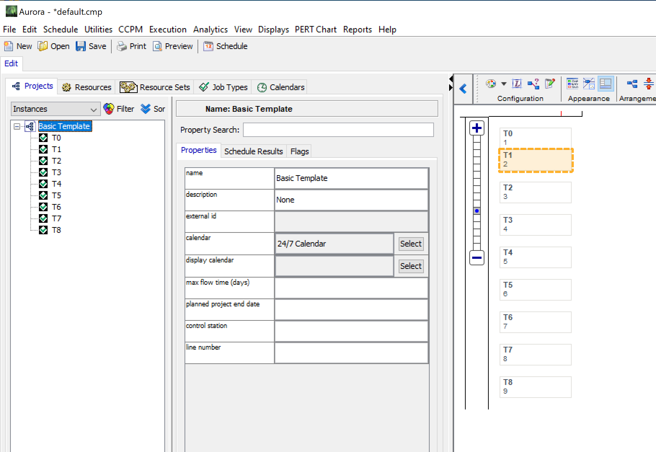This screenshot has width=656, height=452.
Task: Open the CCPM menu
Action: pyautogui.click(x=130, y=30)
